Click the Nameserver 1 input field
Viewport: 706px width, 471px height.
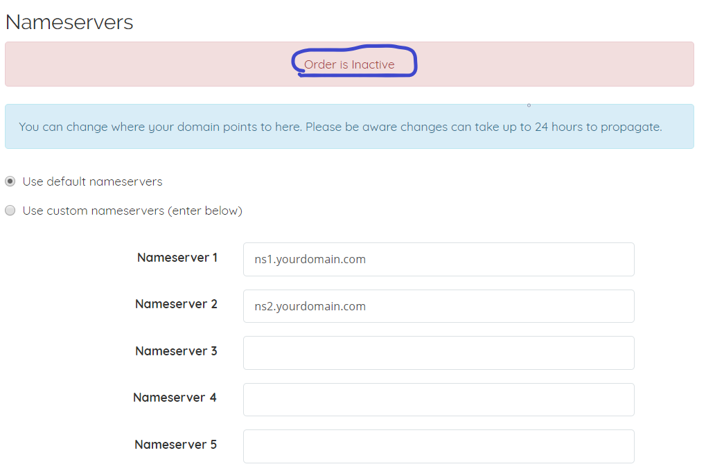[439, 259]
